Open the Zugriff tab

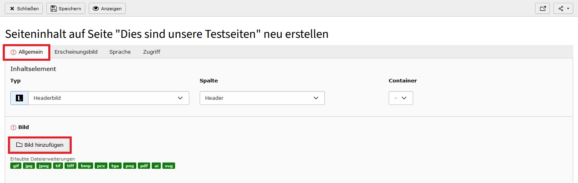tap(152, 52)
